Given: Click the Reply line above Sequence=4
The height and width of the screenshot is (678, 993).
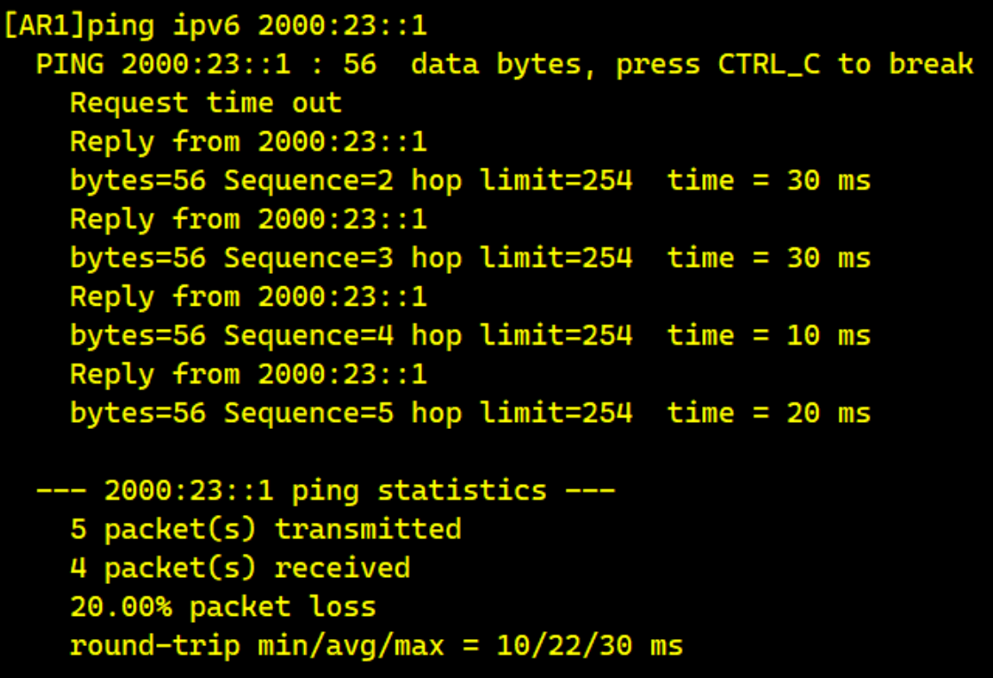Looking at the screenshot, I should [248, 297].
